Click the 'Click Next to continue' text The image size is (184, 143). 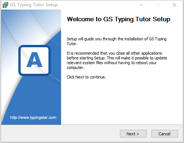pos(86,77)
